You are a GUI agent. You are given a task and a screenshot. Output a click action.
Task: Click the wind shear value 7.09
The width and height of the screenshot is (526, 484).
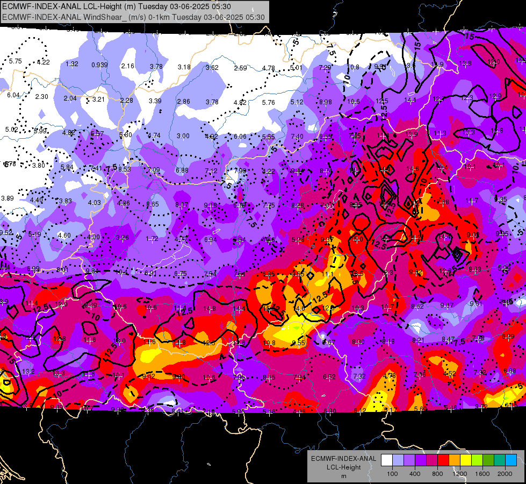pyautogui.click(x=154, y=170)
